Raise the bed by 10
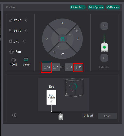Screen dimensions: 124x136 pyautogui.click(x=46, y=67)
